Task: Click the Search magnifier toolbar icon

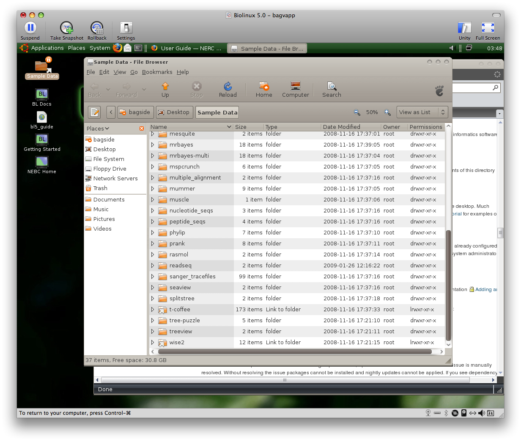Action: point(332,87)
